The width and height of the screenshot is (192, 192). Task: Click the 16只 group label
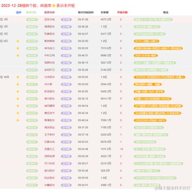[x=6, y=77]
